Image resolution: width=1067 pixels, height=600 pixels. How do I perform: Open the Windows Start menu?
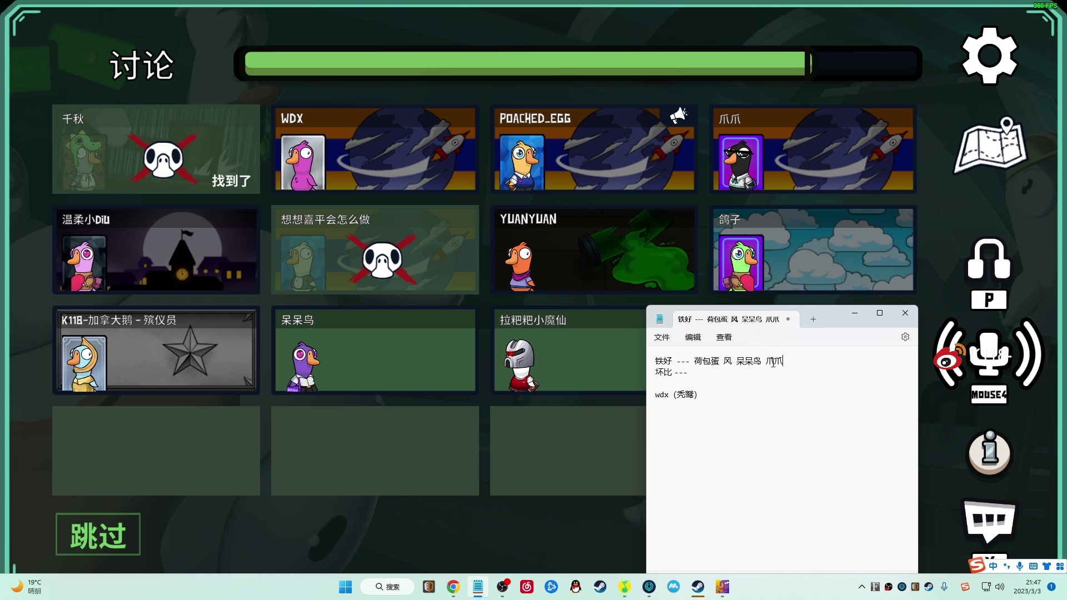345,587
